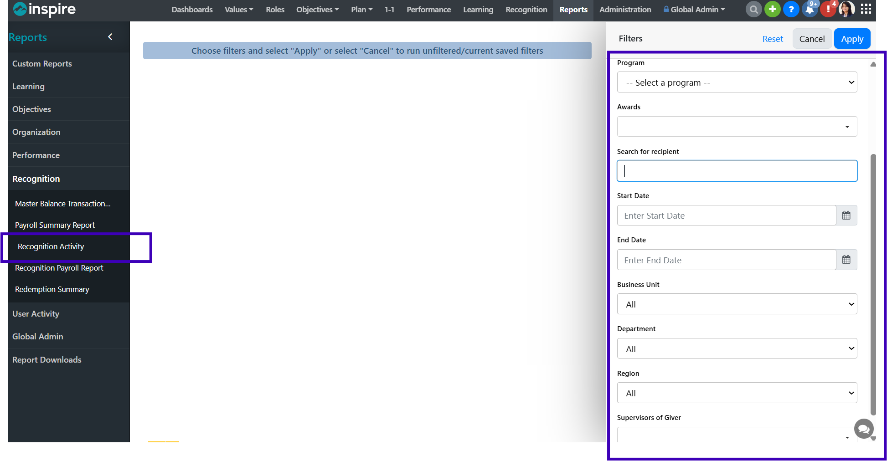Collapse the Reports sidebar with the chevron

point(110,37)
